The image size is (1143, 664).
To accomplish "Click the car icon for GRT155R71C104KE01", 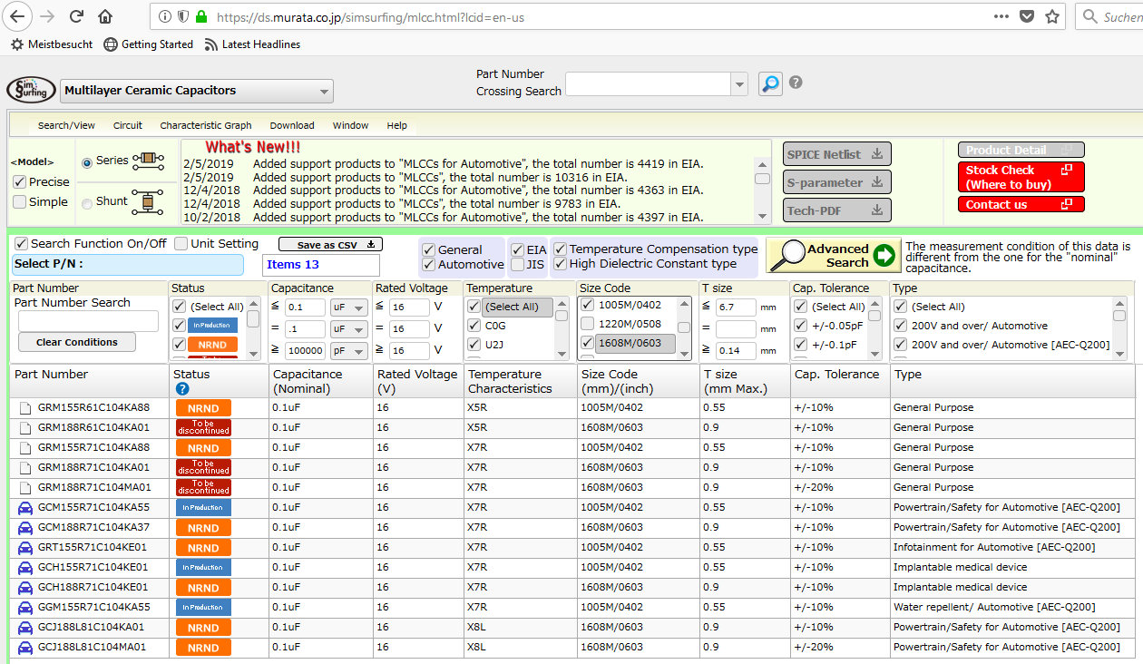I will (x=25, y=547).
